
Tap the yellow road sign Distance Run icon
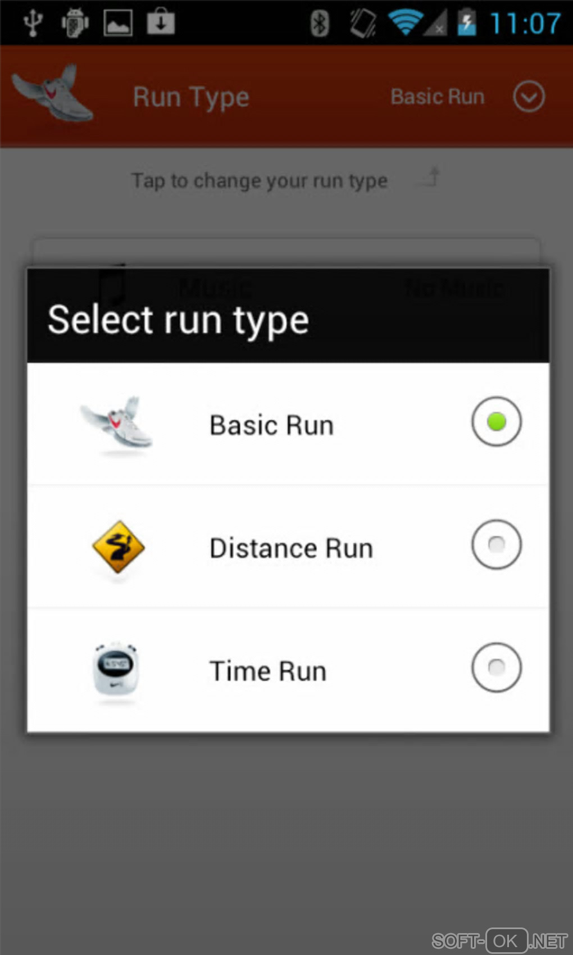coord(118,547)
